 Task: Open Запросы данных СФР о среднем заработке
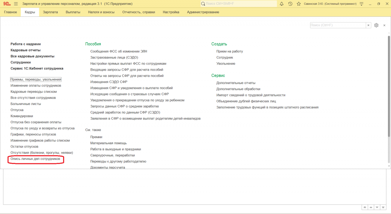[124, 106]
